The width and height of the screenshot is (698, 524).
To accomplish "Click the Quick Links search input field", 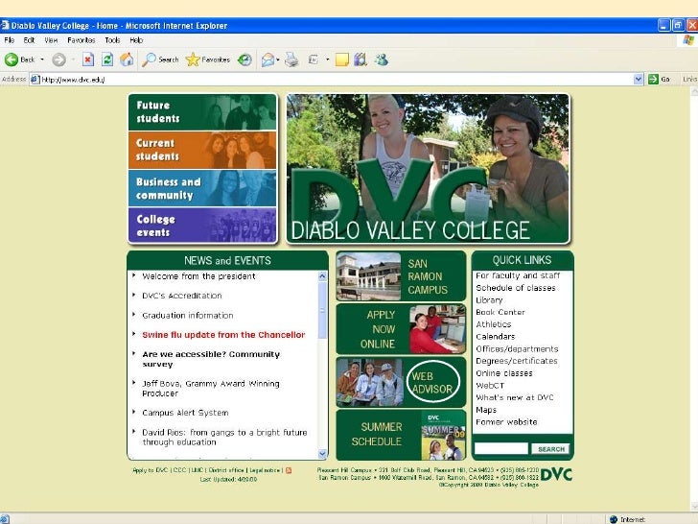I will 501,449.
